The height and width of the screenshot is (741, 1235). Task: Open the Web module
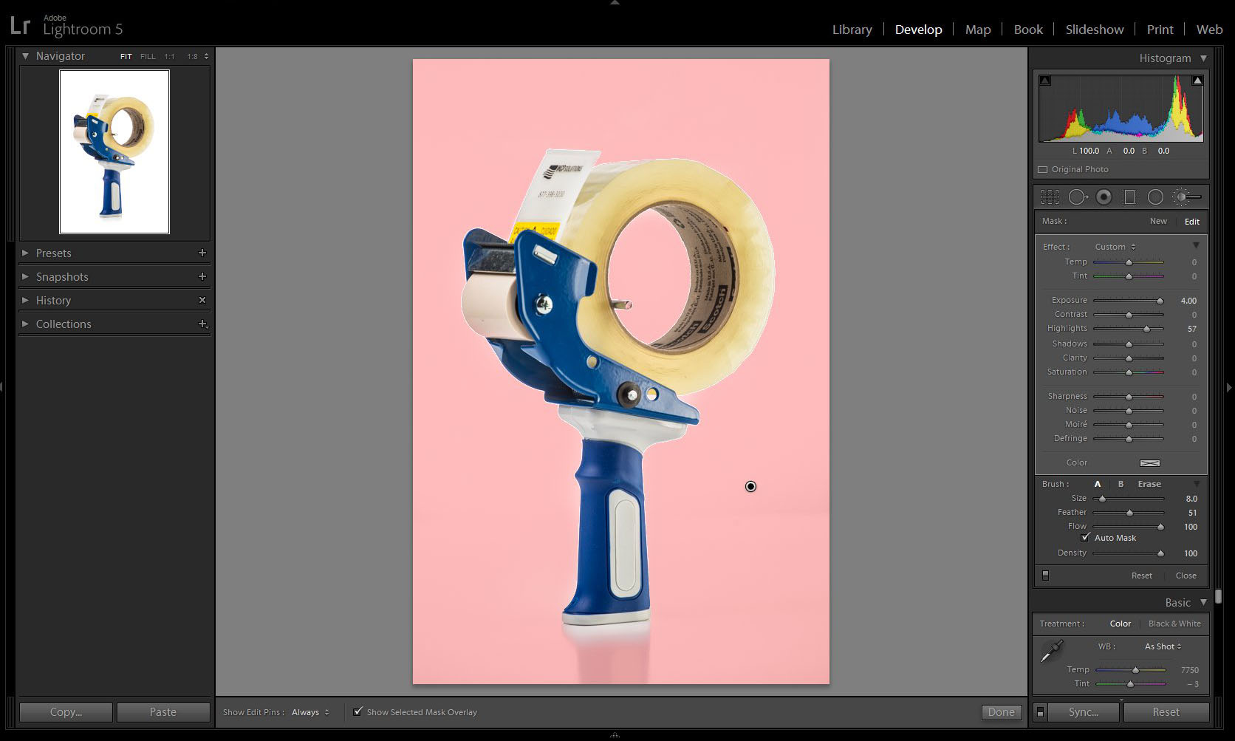click(1209, 30)
